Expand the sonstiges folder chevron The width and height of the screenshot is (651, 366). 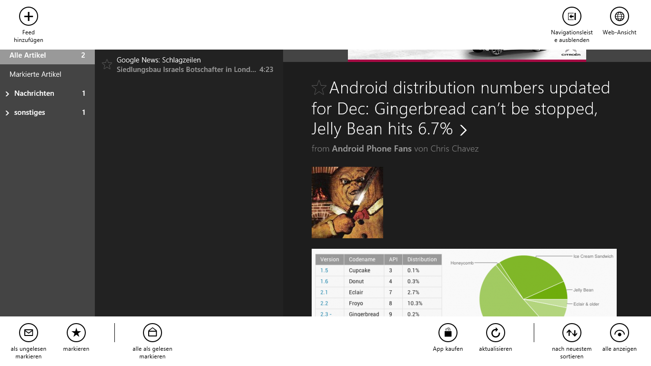(x=7, y=113)
